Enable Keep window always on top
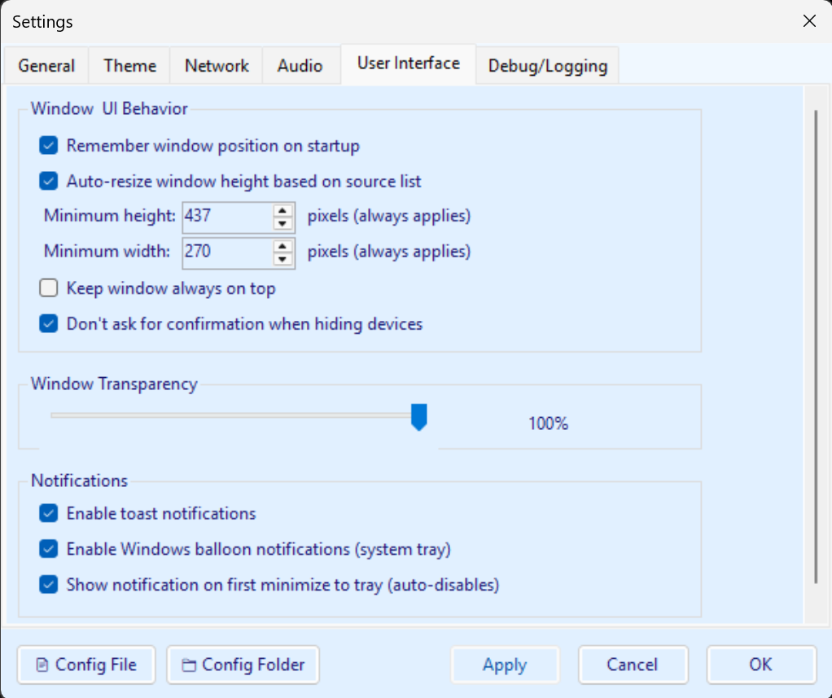The height and width of the screenshot is (698, 832). click(x=48, y=288)
